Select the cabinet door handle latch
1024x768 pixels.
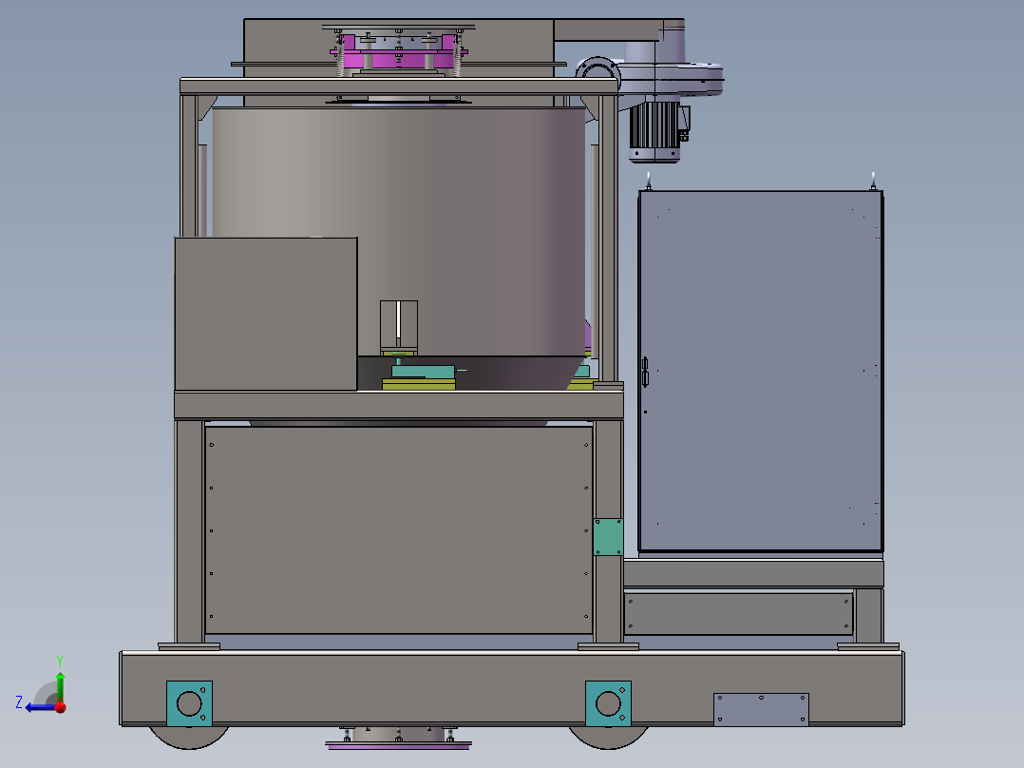point(645,372)
